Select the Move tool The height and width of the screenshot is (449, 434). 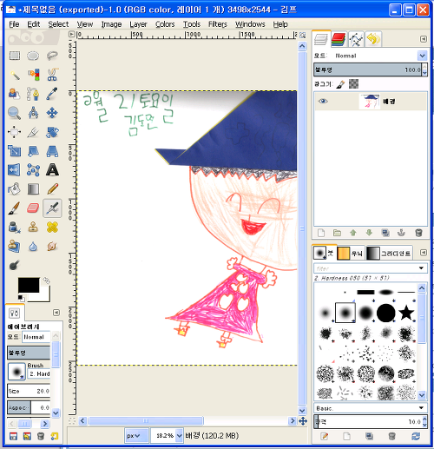(x=52, y=113)
